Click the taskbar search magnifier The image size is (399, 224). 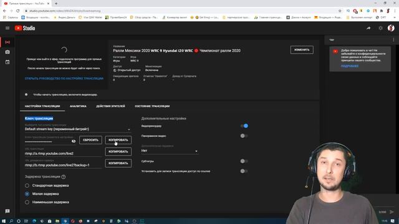click(x=11, y=222)
